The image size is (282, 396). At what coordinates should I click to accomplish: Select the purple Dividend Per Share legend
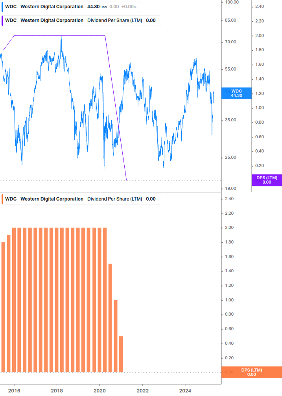click(x=81, y=21)
